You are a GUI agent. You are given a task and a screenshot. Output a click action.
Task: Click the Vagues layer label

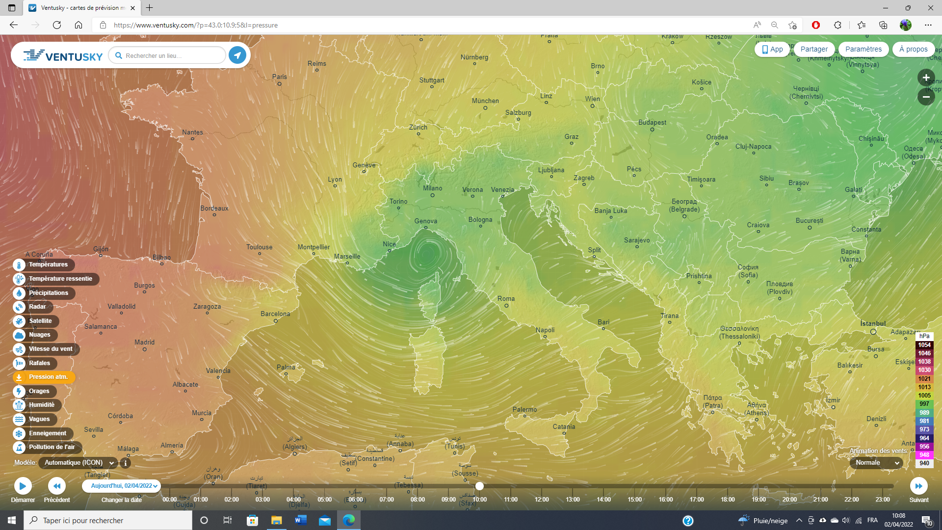tap(39, 419)
